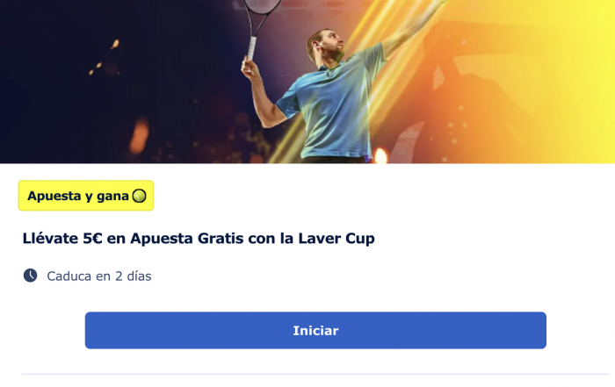
Task: Click the player's blue polo shirt
Action: (x=333, y=106)
